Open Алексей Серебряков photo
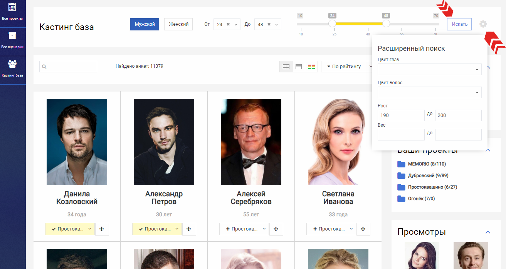Screen dimensions: 506x269 tap(251, 142)
